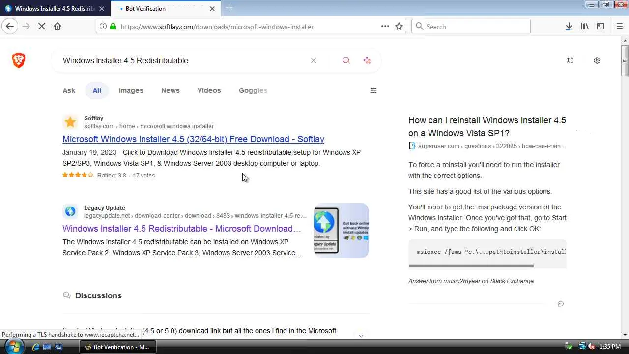Screen dimensions: 629x354
Task: Open a new browser tab
Action: [x=229, y=8]
